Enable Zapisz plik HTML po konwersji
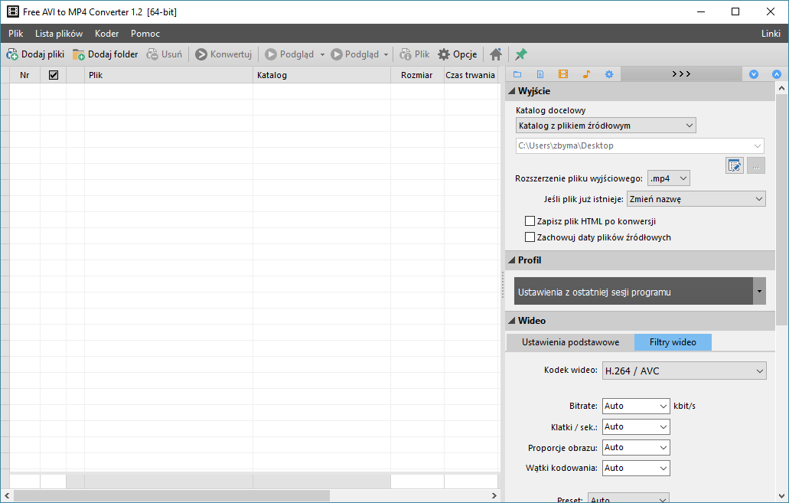This screenshot has height=503, width=789. click(x=530, y=221)
